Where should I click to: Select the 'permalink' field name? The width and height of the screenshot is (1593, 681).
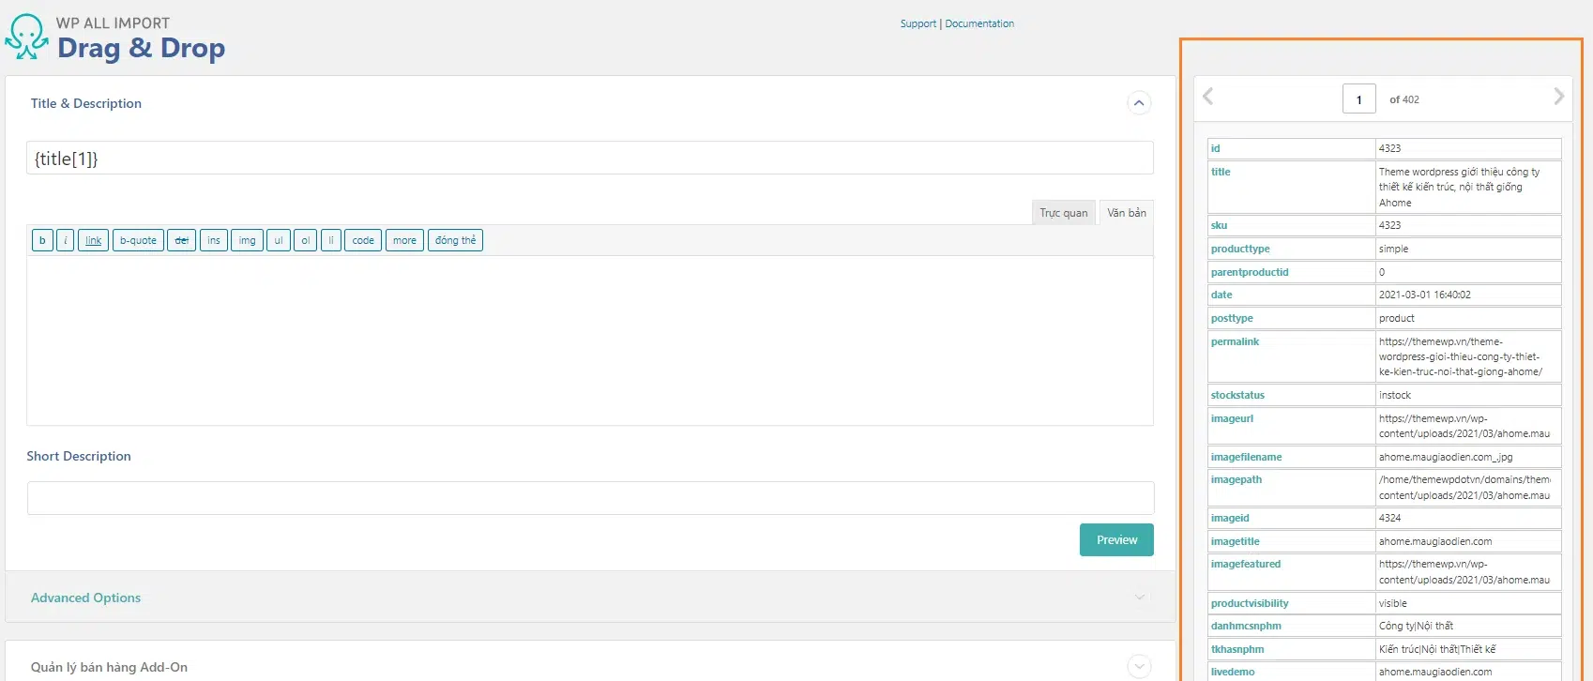(x=1235, y=341)
